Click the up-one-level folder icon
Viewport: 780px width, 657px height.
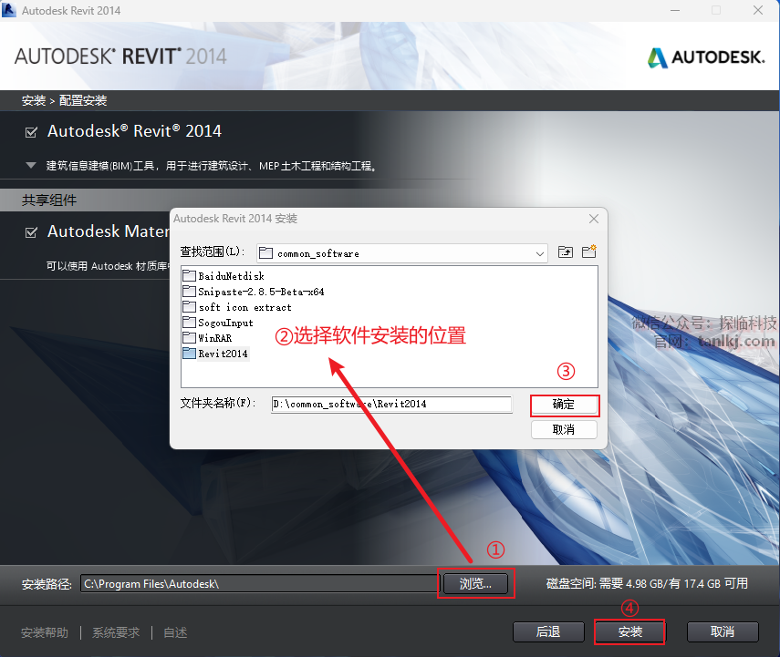tap(565, 252)
